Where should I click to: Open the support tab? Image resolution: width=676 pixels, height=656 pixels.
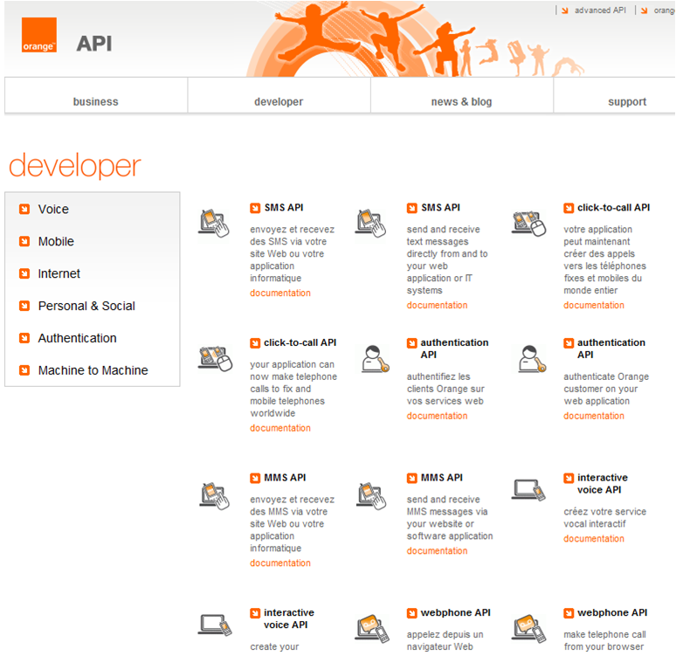pos(627,102)
